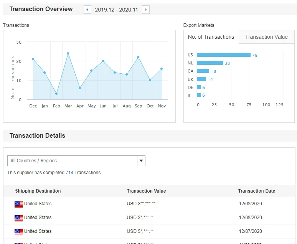Click US flag in first transaction row
Image resolution: width=297 pixels, height=244 pixels.
(19, 204)
